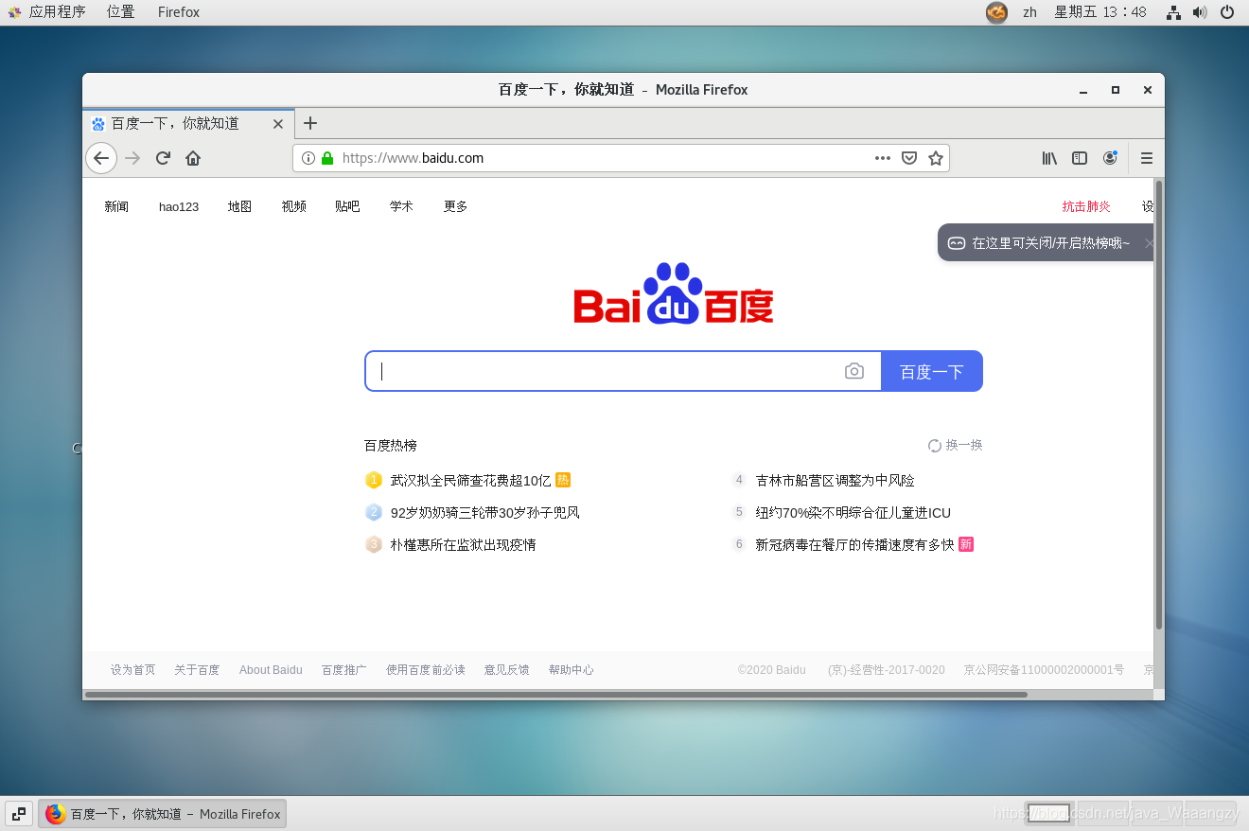Dismiss the 热榜 tooltip close X
1249x831 pixels.
click(1149, 243)
